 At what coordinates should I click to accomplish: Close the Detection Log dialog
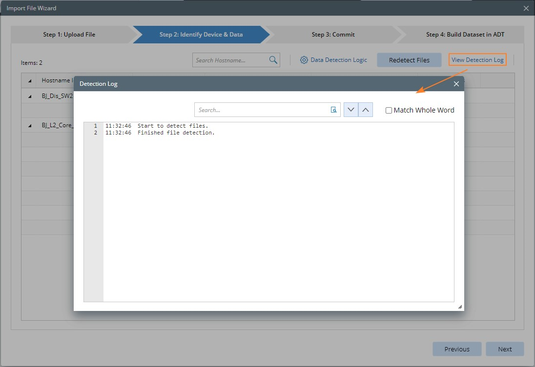pyautogui.click(x=456, y=84)
